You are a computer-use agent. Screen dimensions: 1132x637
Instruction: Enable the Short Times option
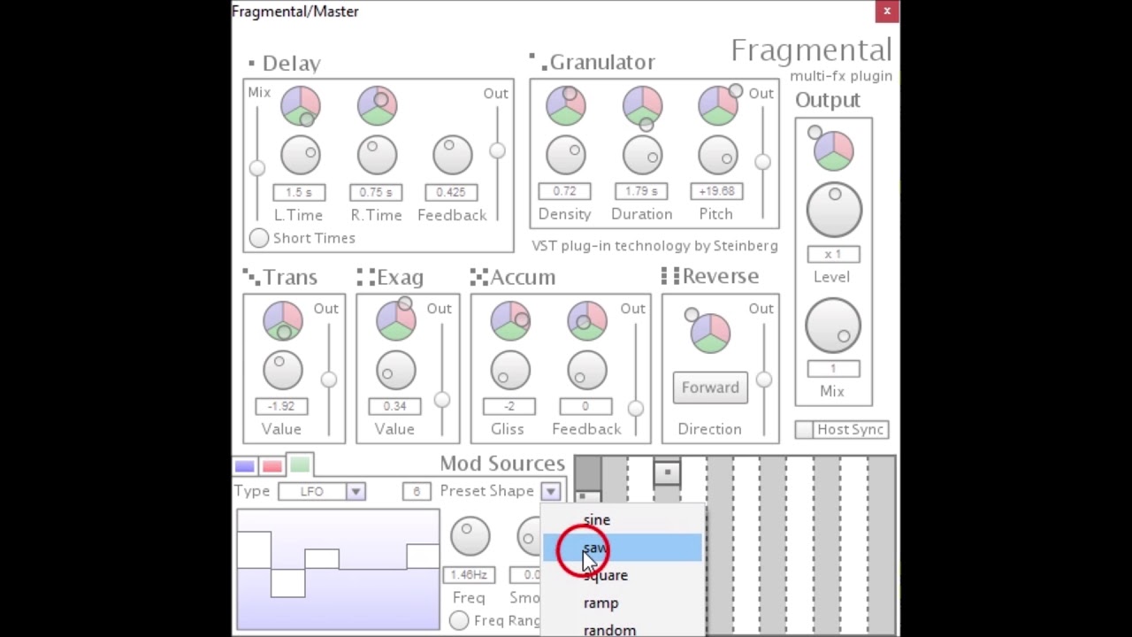(258, 238)
